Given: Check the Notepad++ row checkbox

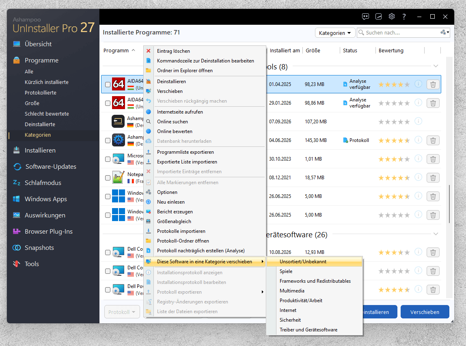Looking at the screenshot, I should [x=108, y=178].
